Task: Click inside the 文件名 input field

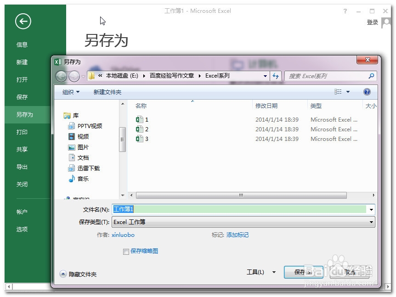Action: tap(207, 209)
